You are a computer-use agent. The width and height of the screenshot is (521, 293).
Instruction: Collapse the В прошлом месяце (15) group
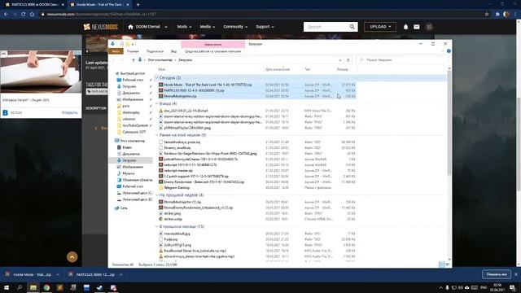157,226
